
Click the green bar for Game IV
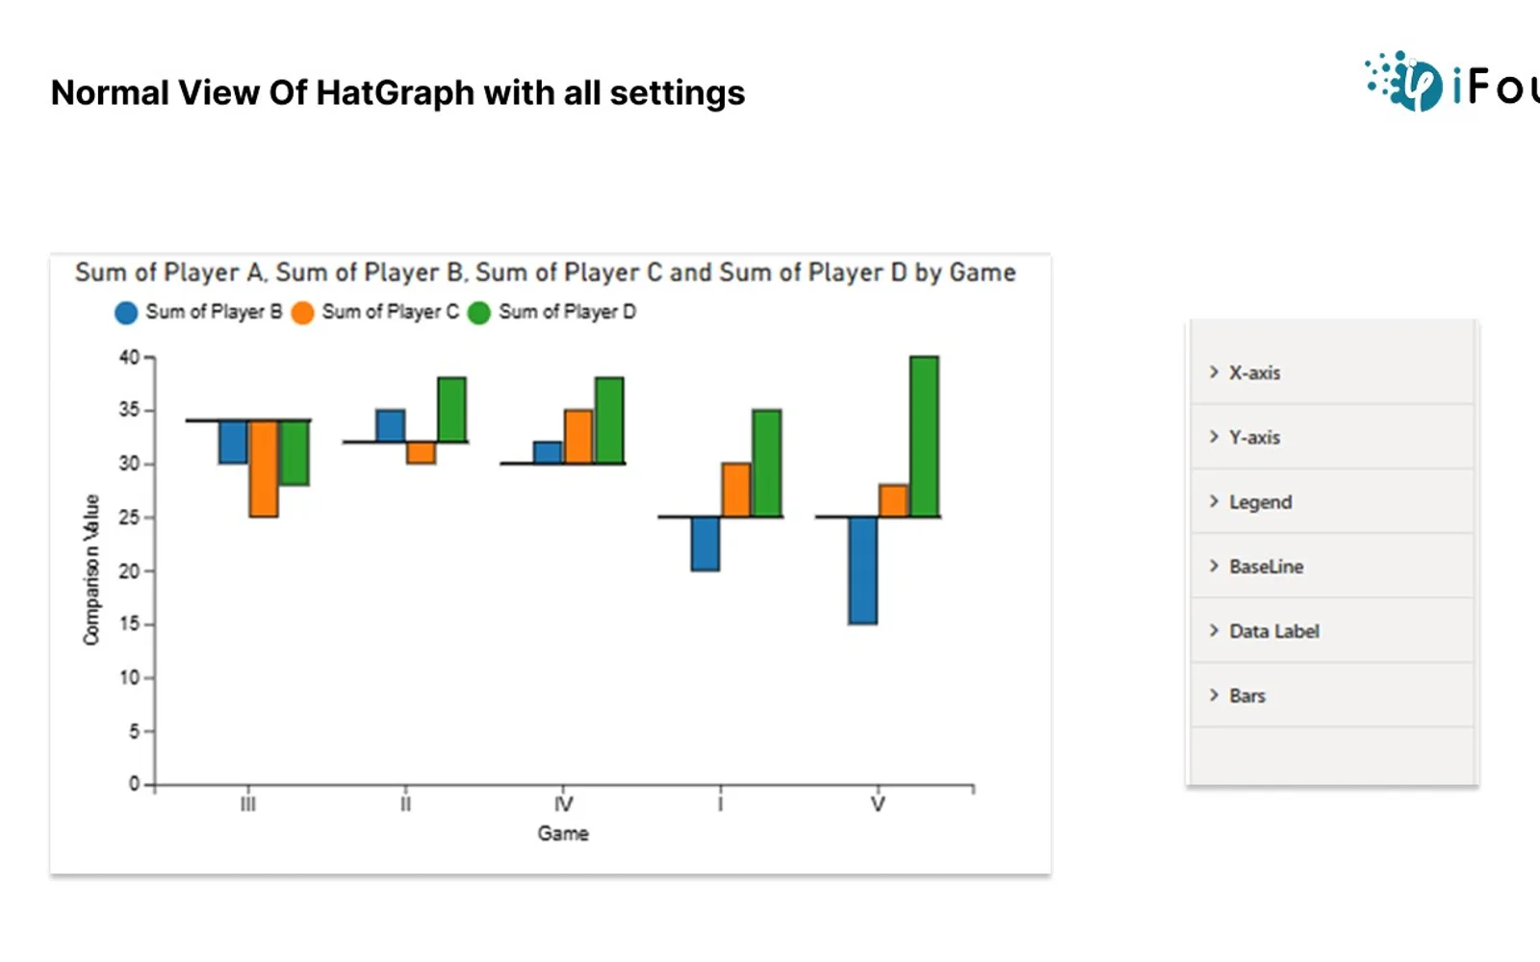[609, 420]
